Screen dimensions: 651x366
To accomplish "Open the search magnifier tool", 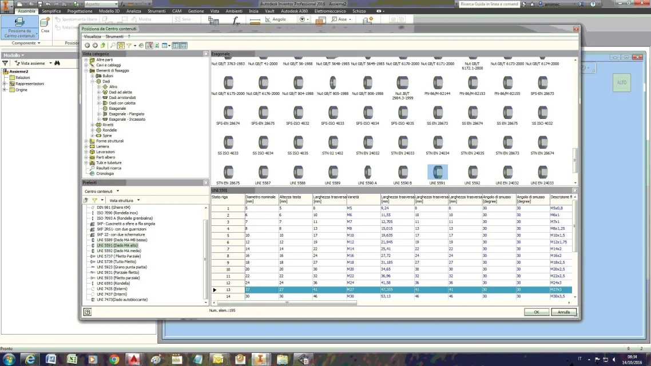I will tap(113, 46).
